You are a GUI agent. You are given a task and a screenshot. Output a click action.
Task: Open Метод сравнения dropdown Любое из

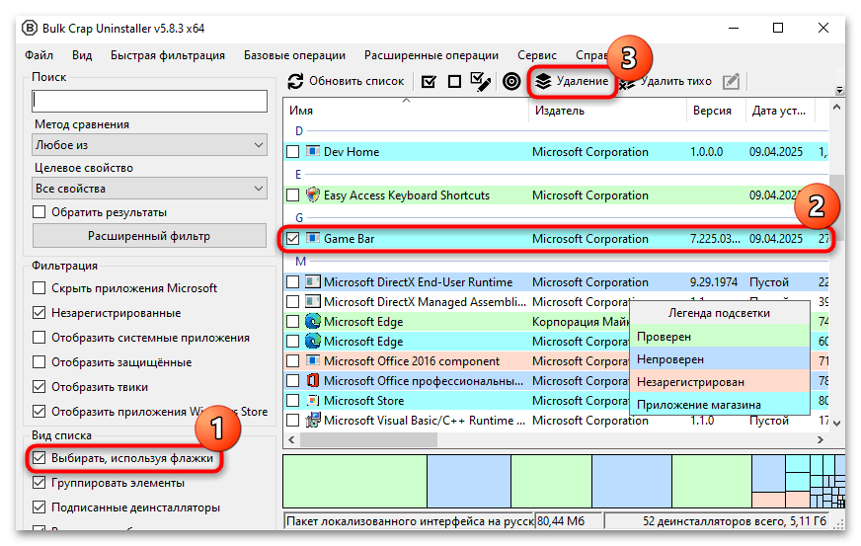point(149,145)
